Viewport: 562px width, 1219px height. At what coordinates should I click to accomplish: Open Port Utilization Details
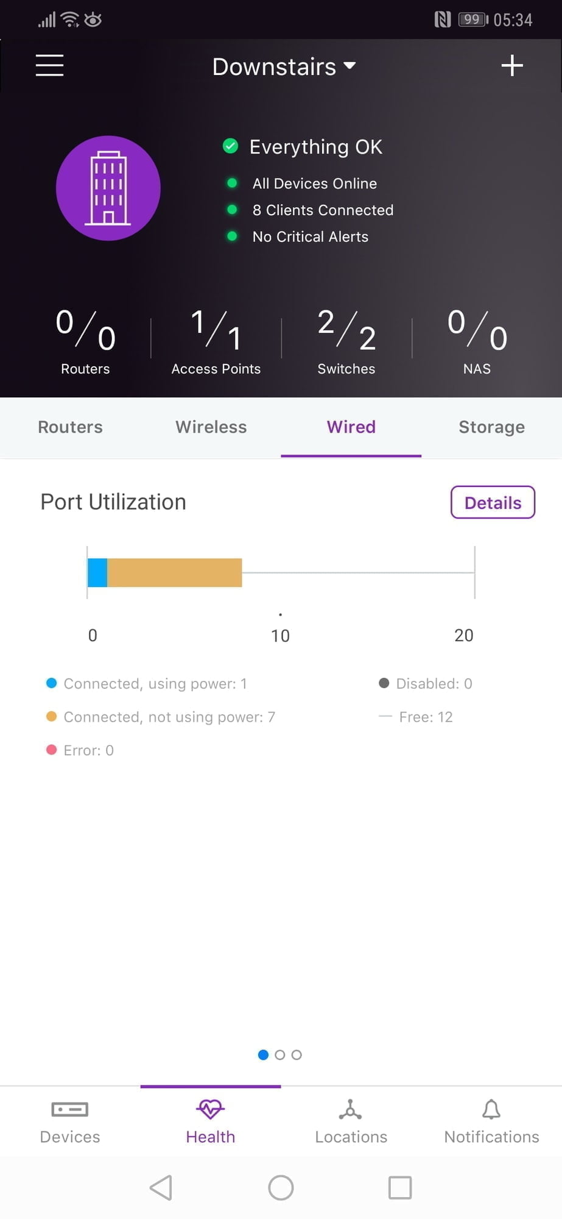coord(493,503)
